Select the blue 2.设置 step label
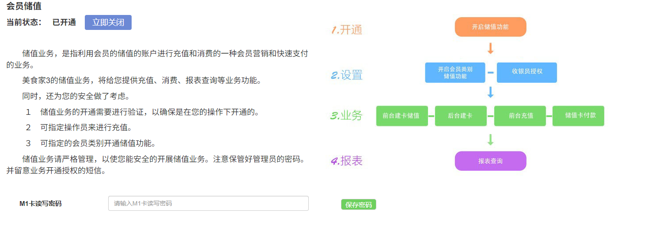This screenshot has height=231, width=663. [347, 75]
